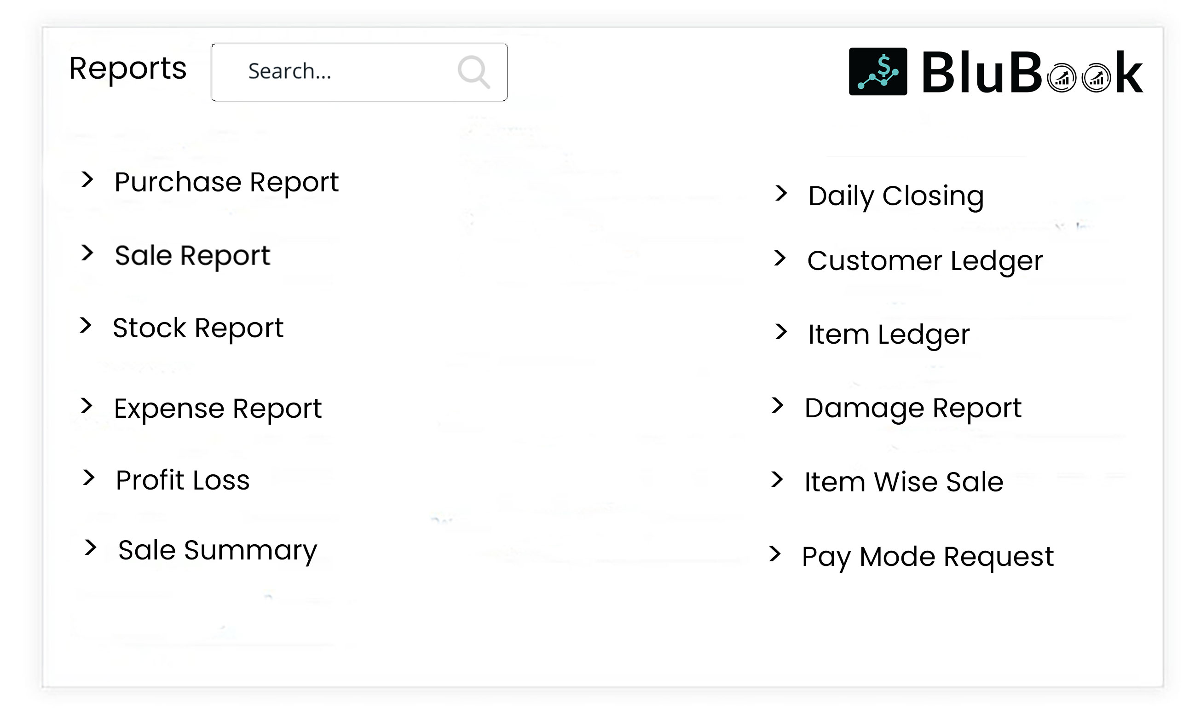1201x709 pixels.
Task: Expand the Stock Report section
Action: 198,328
